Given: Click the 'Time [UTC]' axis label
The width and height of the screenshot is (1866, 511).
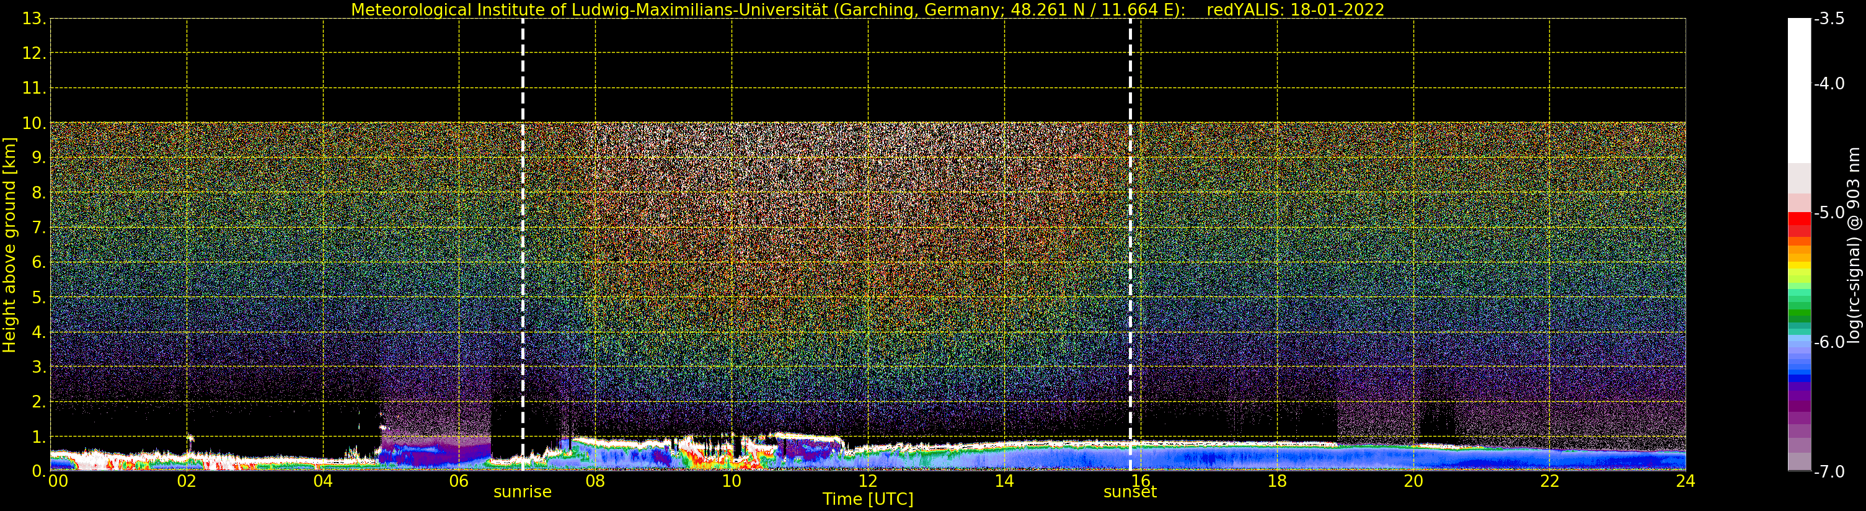Looking at the screenshot, I should point(867,499).
